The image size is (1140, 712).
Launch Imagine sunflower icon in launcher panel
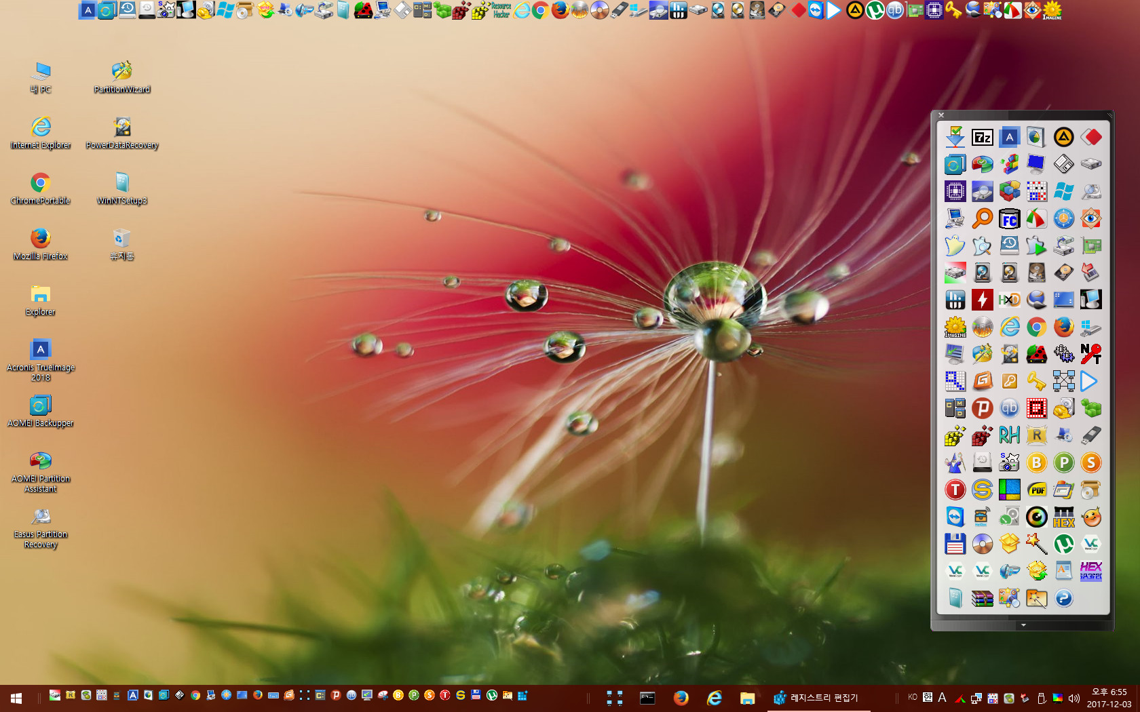(955, 328)
